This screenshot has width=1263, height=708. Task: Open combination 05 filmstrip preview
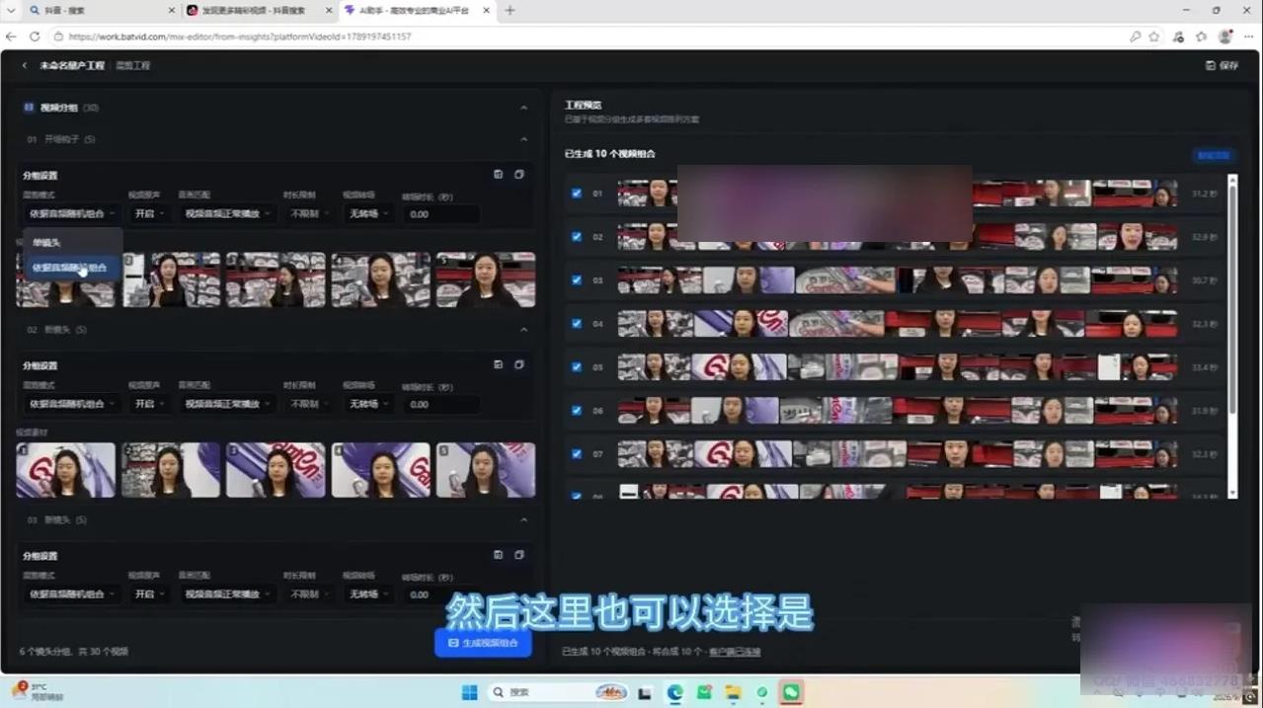click(x=898, y=367)
